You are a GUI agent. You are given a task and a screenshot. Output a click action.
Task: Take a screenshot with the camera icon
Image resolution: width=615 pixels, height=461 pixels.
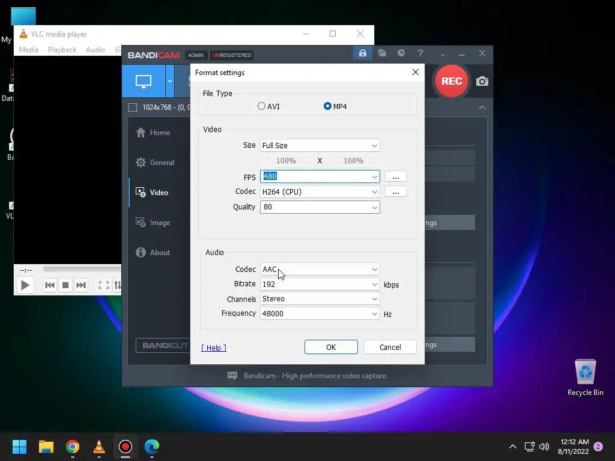click(x=482, y=81)
